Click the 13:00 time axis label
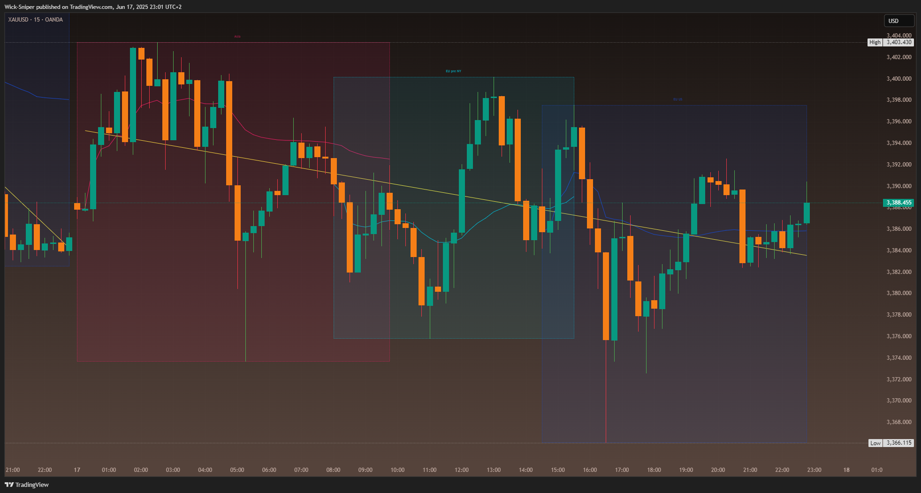This screenshot has height=493, width=921. coord(494,470)
